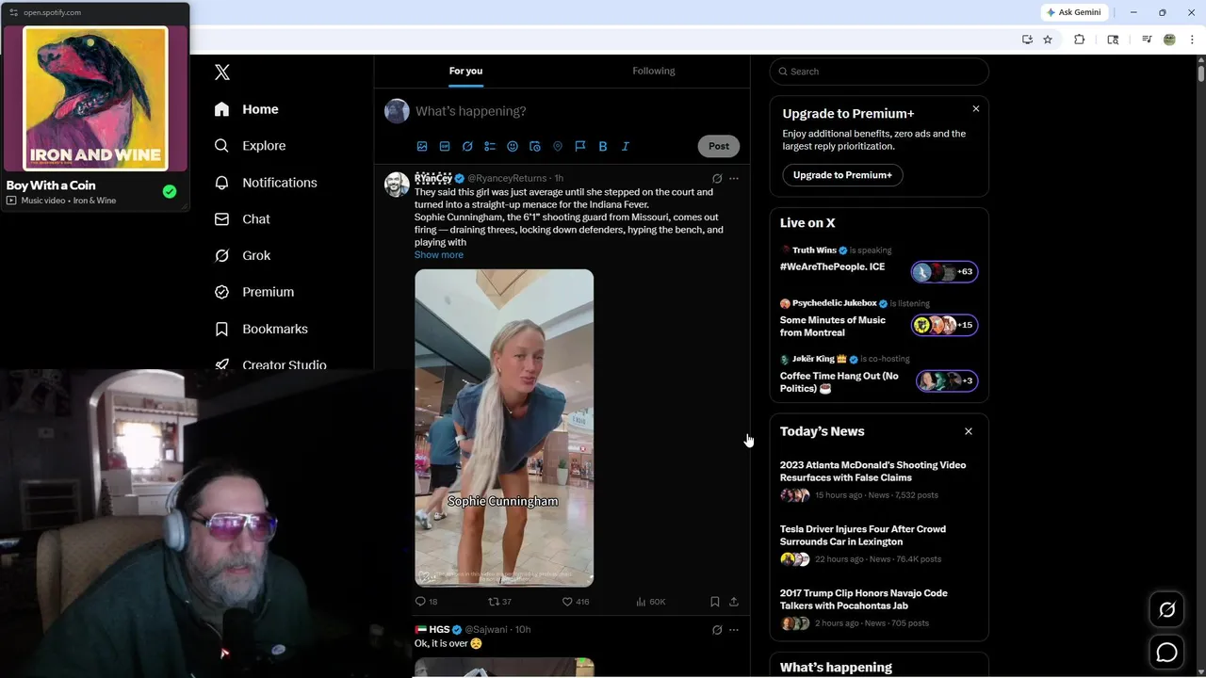Open Chrome profile avatar
Image resolution: width=1206 pixels, height=678 pixels.
pyautogui.click(x=1169, y=40)
